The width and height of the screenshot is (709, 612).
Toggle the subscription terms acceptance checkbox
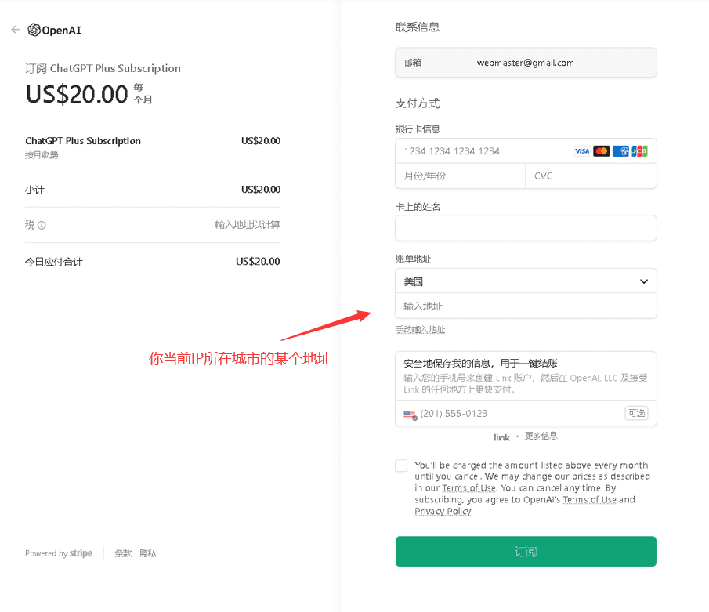pos(401,465)
